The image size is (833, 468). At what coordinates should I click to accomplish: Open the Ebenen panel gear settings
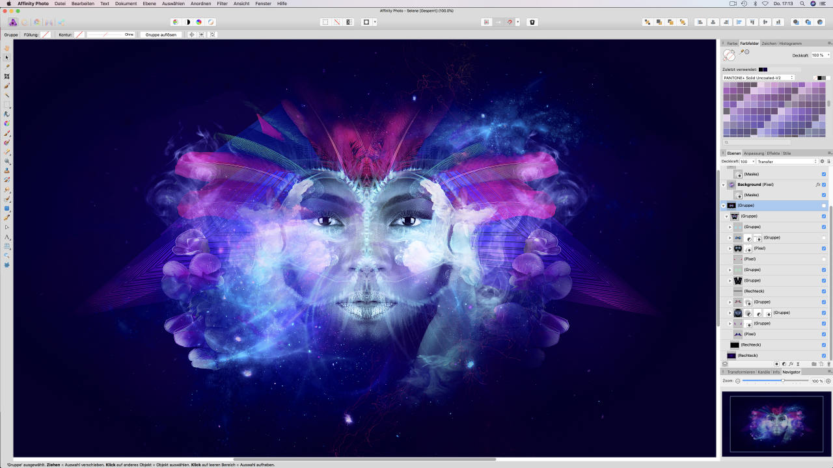(x=822, y=161)
